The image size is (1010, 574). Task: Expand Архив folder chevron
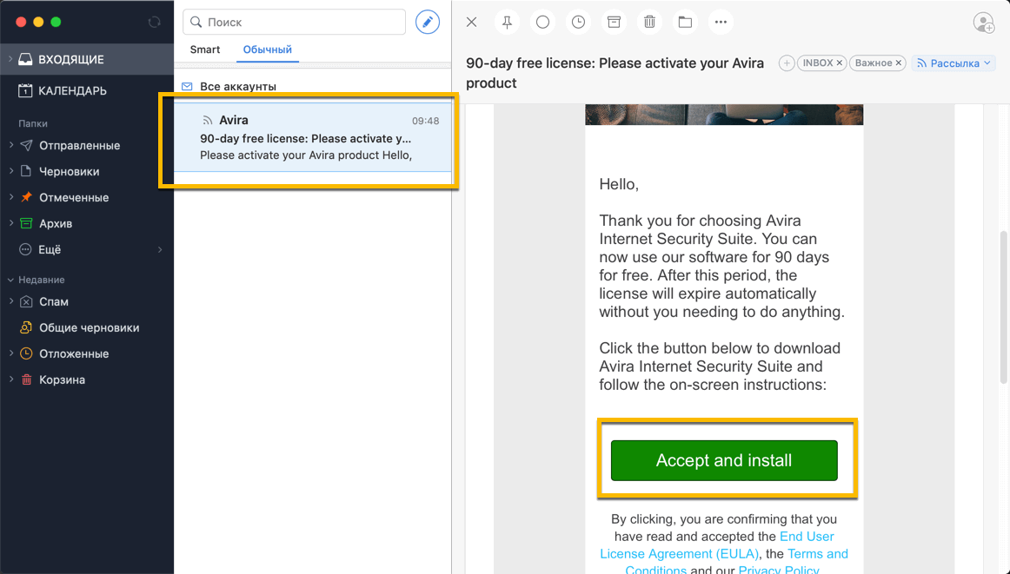[x=11, y=223]
